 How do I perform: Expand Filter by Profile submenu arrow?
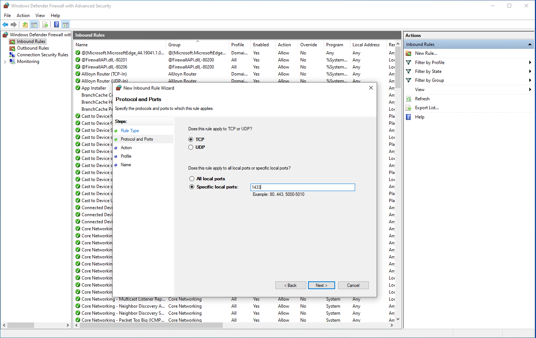530,63
